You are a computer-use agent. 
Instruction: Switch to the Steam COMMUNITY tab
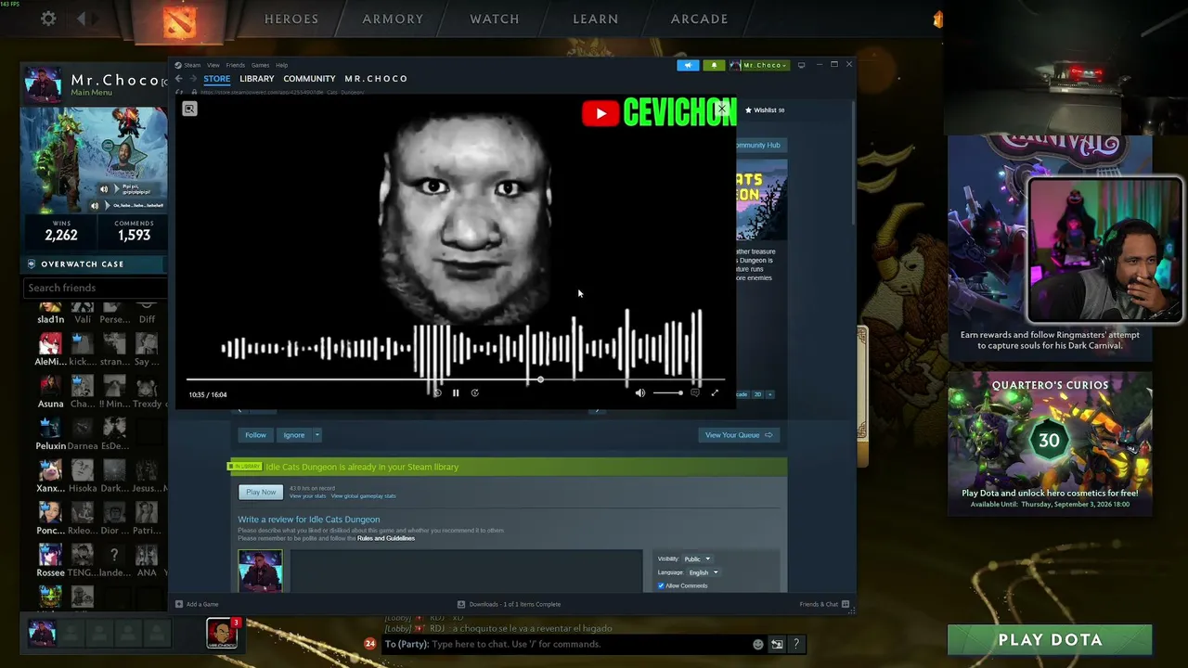(309, 79)
